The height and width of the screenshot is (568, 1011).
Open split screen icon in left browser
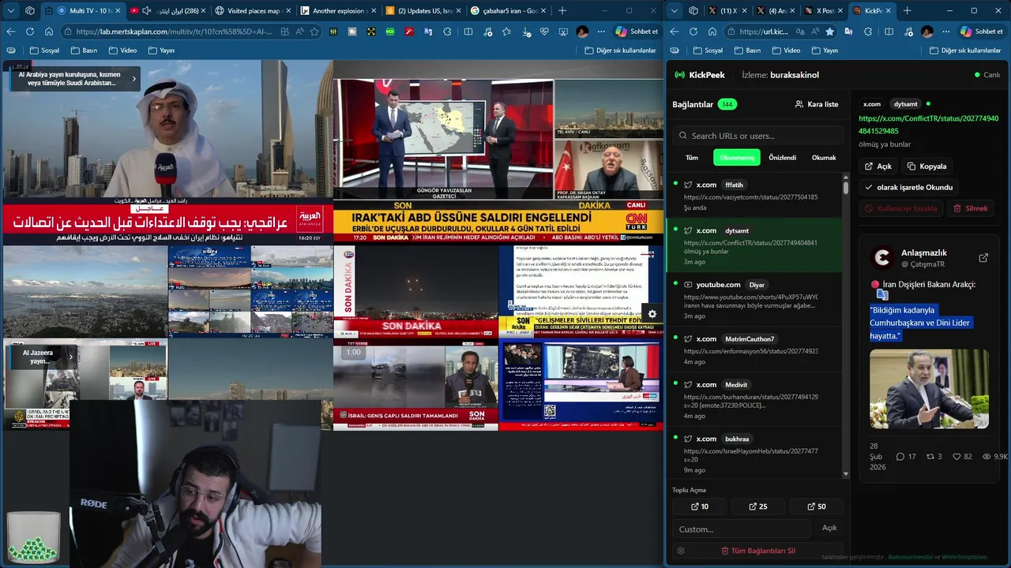(468, 32)
